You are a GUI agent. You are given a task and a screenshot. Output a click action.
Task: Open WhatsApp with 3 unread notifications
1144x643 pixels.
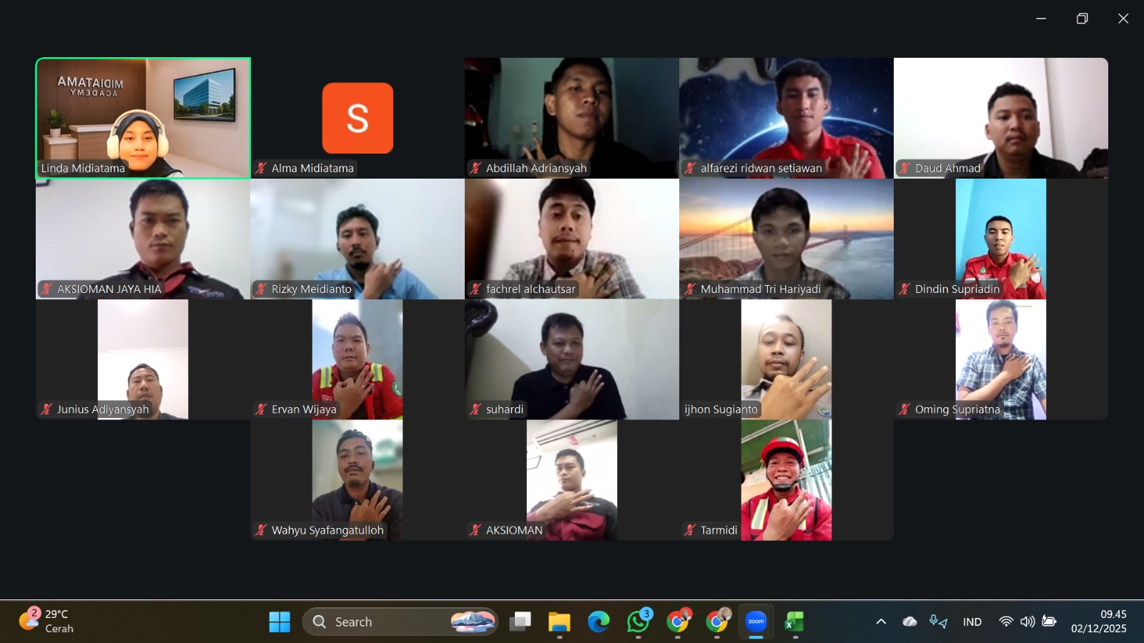click(x=638, y=622)
